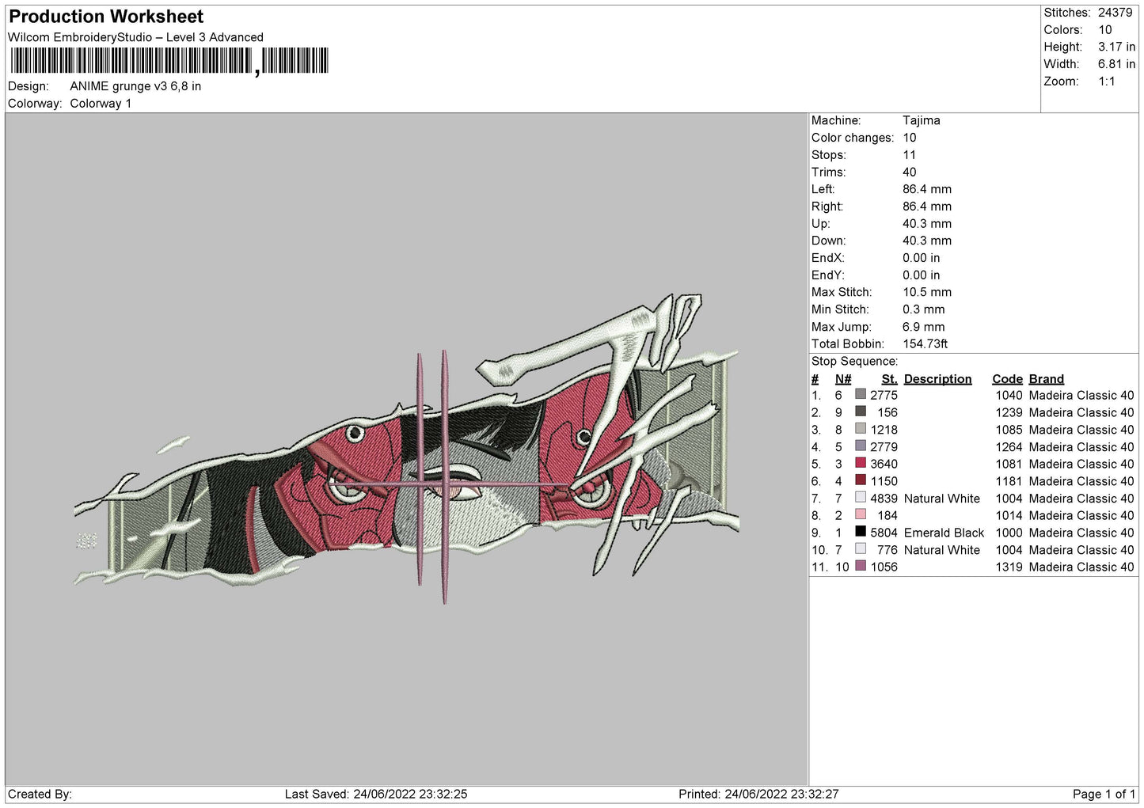Click the St. column header
The image size is (1144, 808).
coord(889,379)
